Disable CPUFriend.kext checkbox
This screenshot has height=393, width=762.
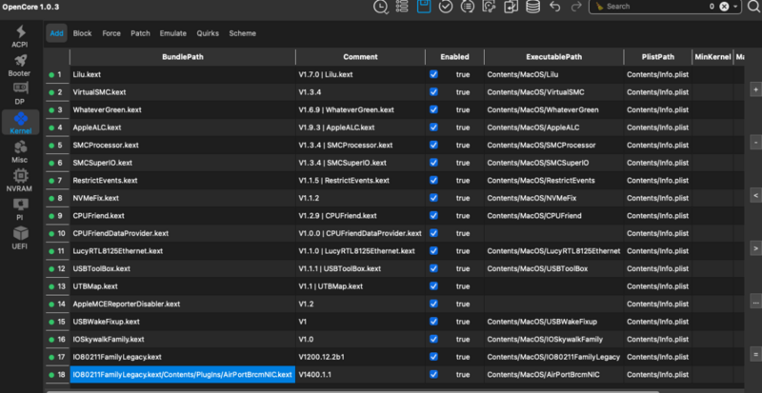(x=433, y=215)
